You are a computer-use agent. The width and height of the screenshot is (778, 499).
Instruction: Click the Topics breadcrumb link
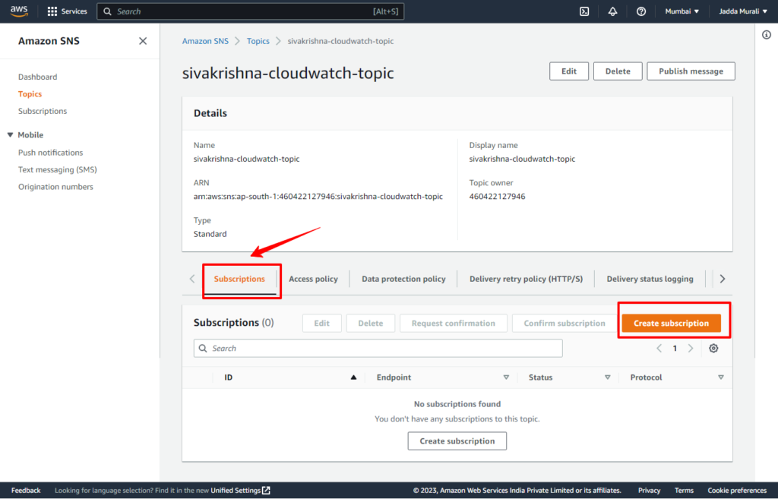point(258,41)
